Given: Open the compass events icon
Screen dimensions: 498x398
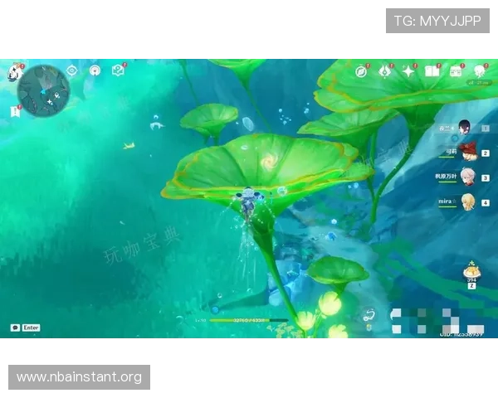Looking at the screenshot, I should coord(361,72).
